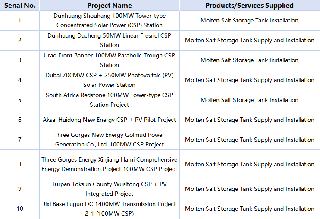
Task: Select serial number 1 cell
Action: pos(19,20)
